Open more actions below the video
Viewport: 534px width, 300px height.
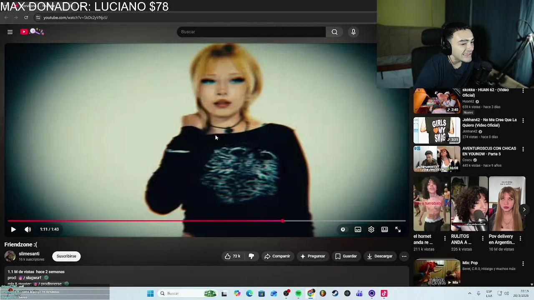[404, 256]
